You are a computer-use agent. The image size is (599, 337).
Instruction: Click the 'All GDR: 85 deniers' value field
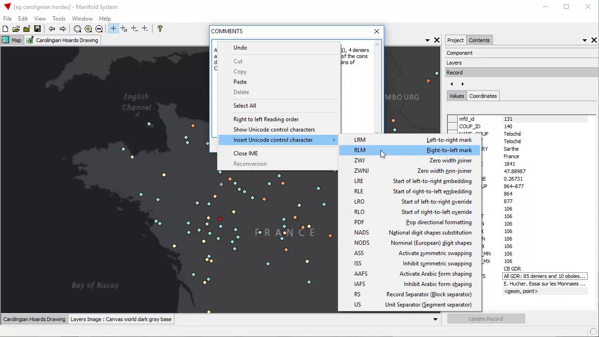[x=545, y=276]
